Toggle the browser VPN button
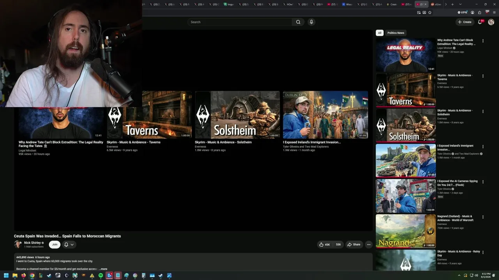Screen dimensions: 499x280 tap(462, 12)
